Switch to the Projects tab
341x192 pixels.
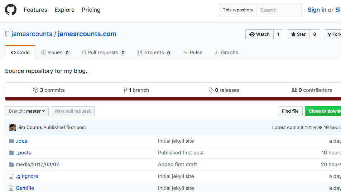pyautogui.click(x=154, y=53)
